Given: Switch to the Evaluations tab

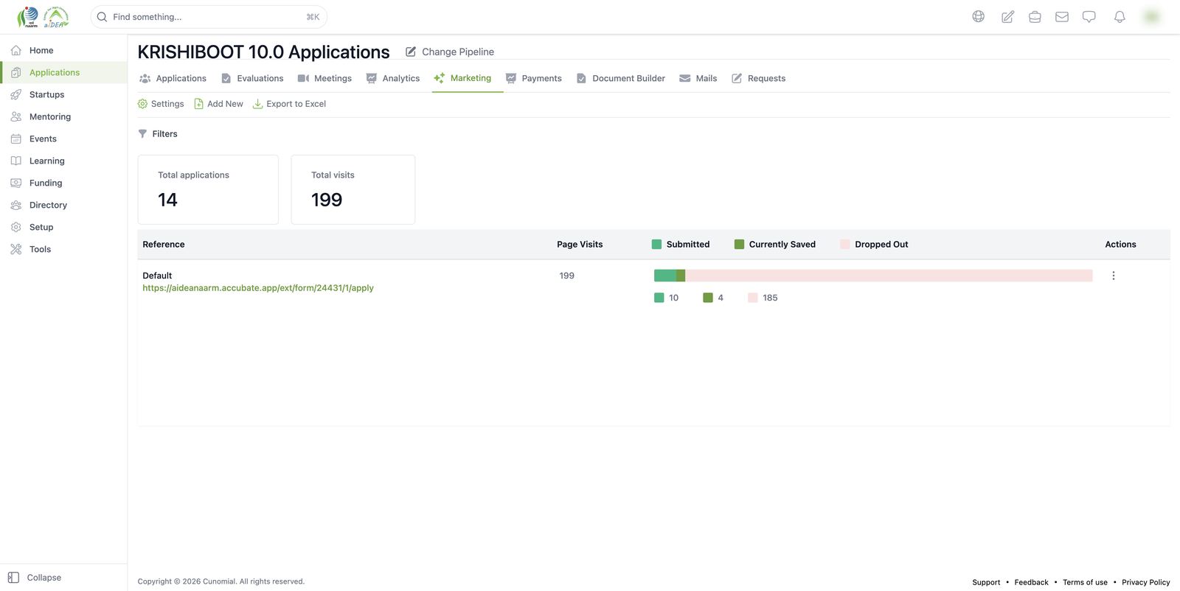Looking at the screenshot, I should coord(252,78).
